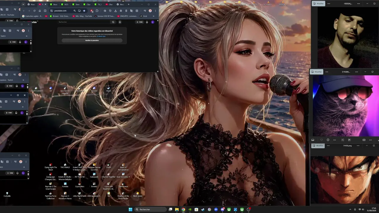Focus the YouTube 'Rechercher' search field
Screen dimensions: 379x213
[x=83, y=22]
